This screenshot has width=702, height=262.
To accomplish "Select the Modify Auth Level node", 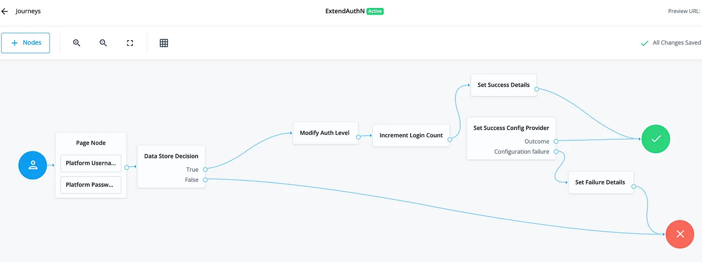I will click(x=325, y=133).
